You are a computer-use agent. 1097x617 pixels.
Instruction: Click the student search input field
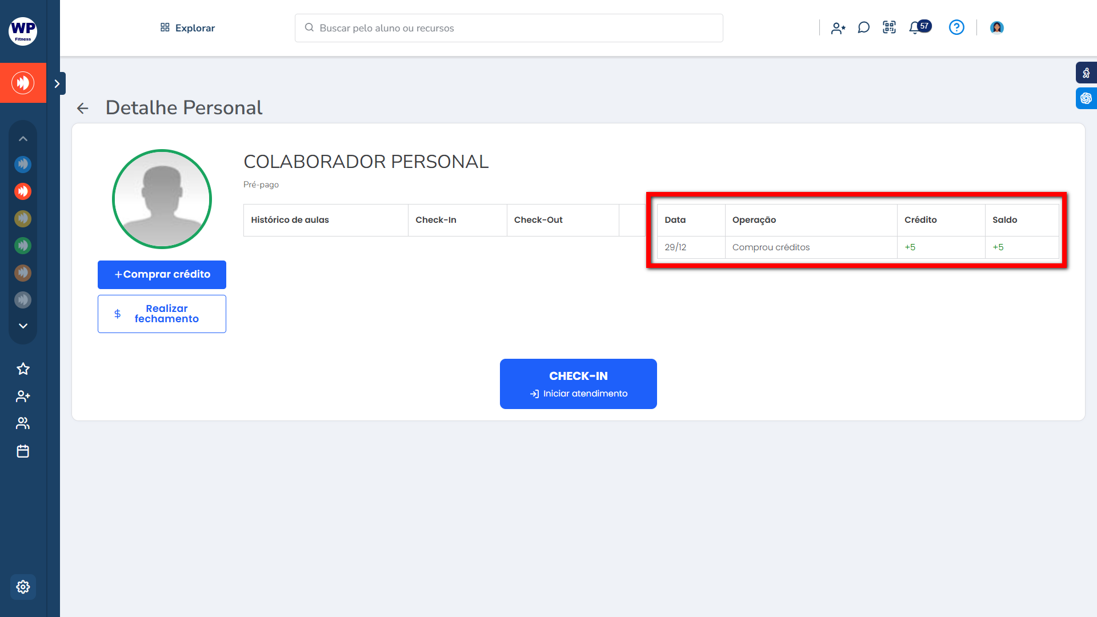point(509,28)
